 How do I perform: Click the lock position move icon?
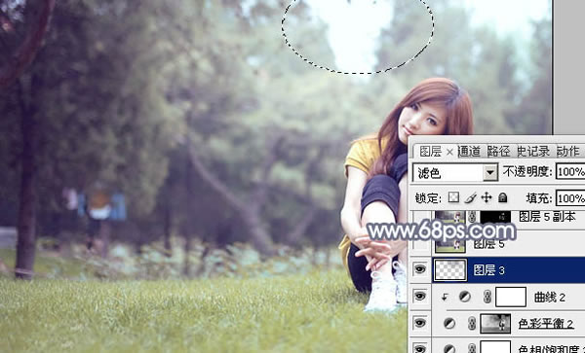(487, 197)
